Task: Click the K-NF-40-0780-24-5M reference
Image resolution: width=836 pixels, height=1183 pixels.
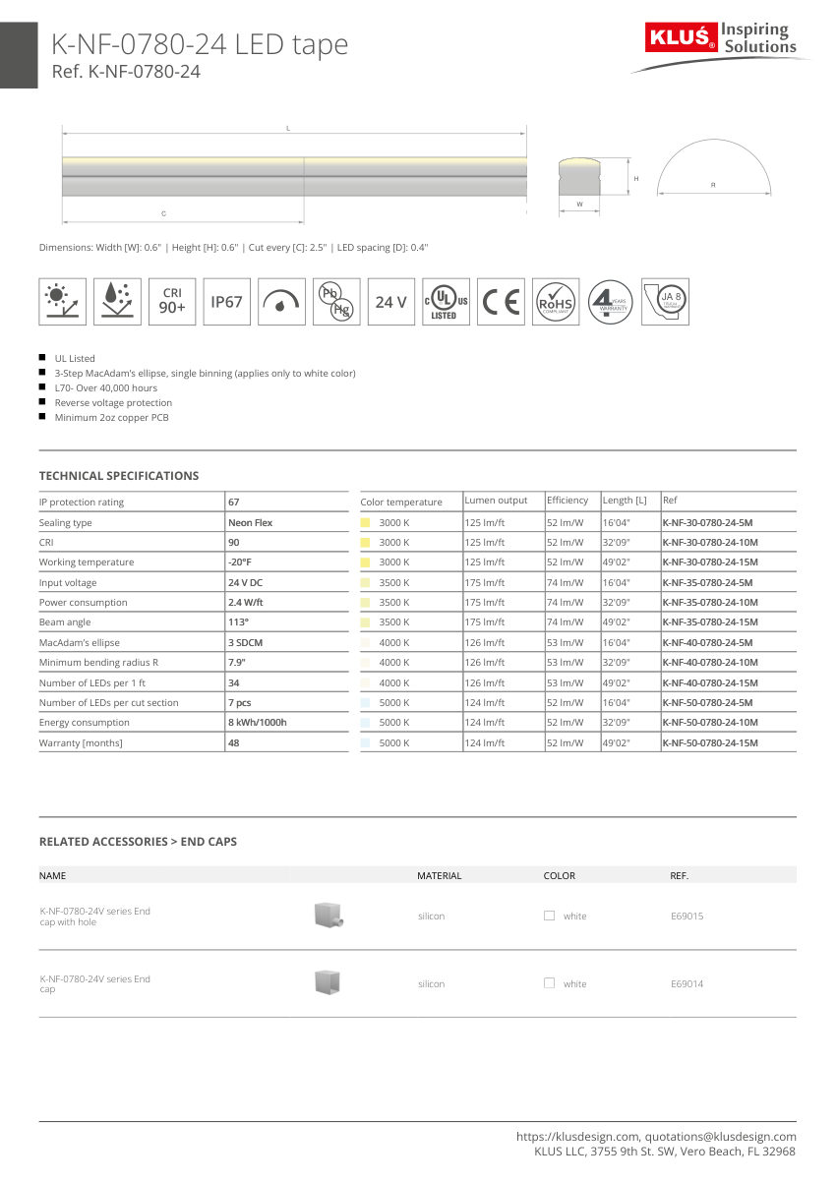Action: (x=708, y=643)
